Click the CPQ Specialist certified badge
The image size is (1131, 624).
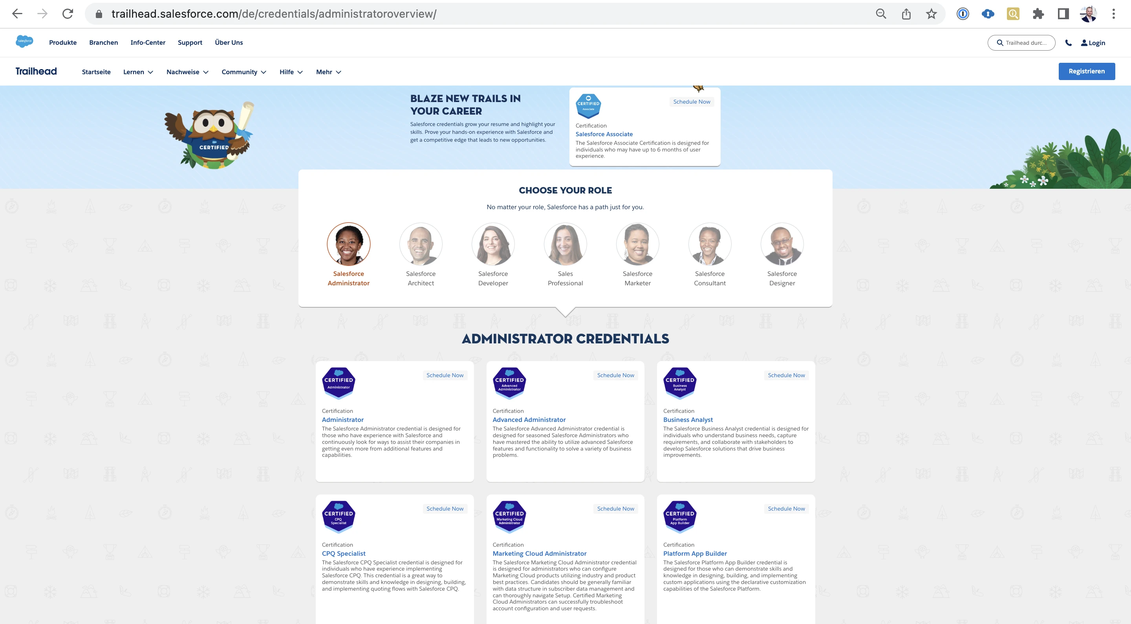click(x=339, y=516)
